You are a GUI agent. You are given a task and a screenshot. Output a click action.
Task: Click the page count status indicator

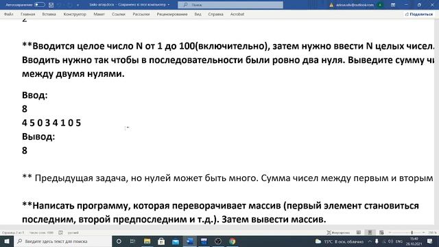pyautogui.click(x=13, y=233)
